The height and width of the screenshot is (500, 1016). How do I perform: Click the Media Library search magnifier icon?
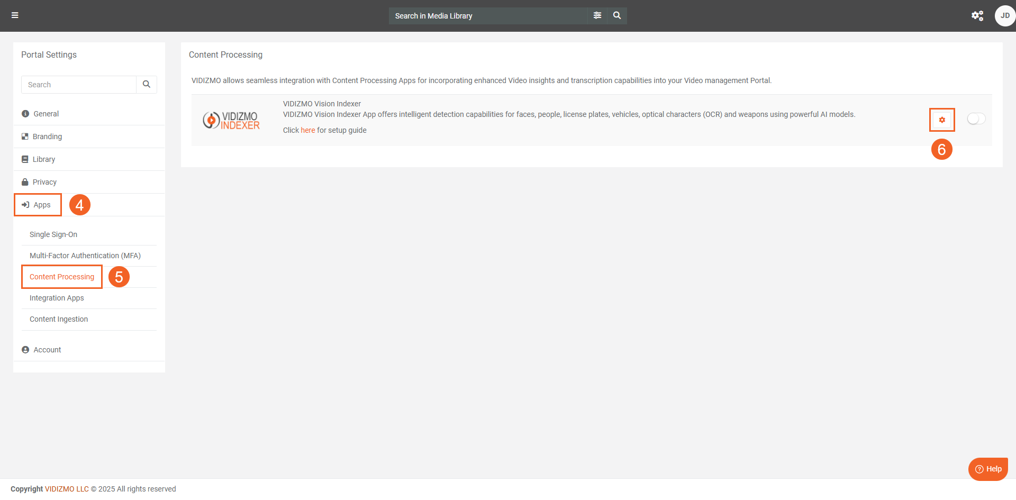tap(617, 15)
